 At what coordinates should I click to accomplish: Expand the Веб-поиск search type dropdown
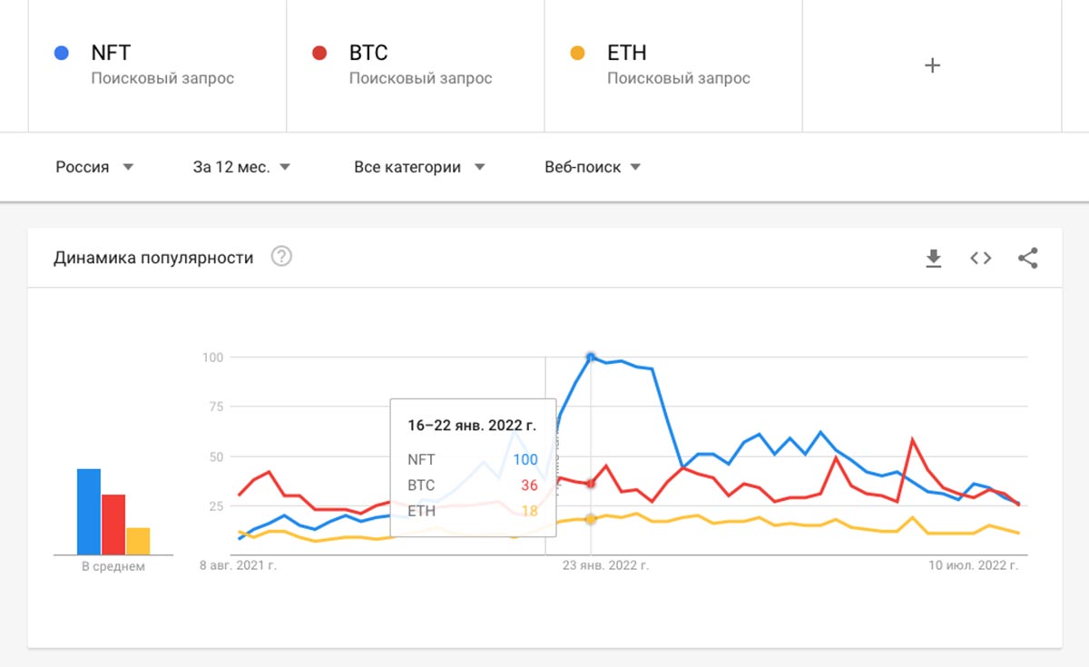coord(593,167)
